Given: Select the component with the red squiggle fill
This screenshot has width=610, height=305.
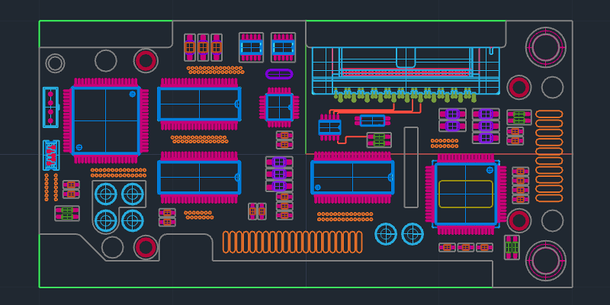Looking at the screenshot, I should (50, 155).
